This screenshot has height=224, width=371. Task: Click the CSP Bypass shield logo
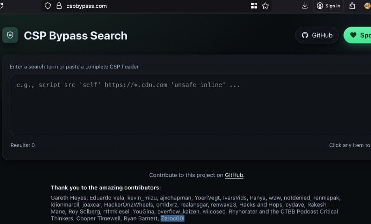(10, 35)
